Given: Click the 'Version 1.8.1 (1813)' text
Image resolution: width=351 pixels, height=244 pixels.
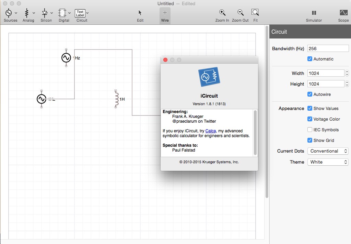Looking at the screenshot, I should (209, 104).
